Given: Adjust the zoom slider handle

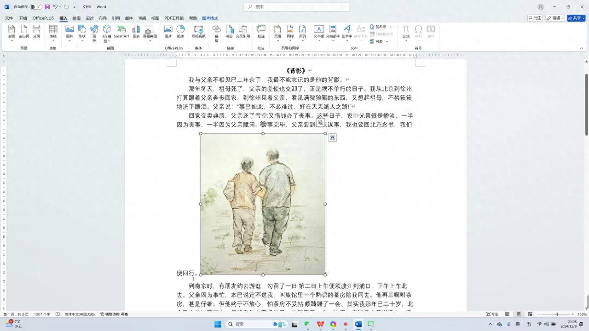Looking at the screenshot, I should (x=557, y=314).
